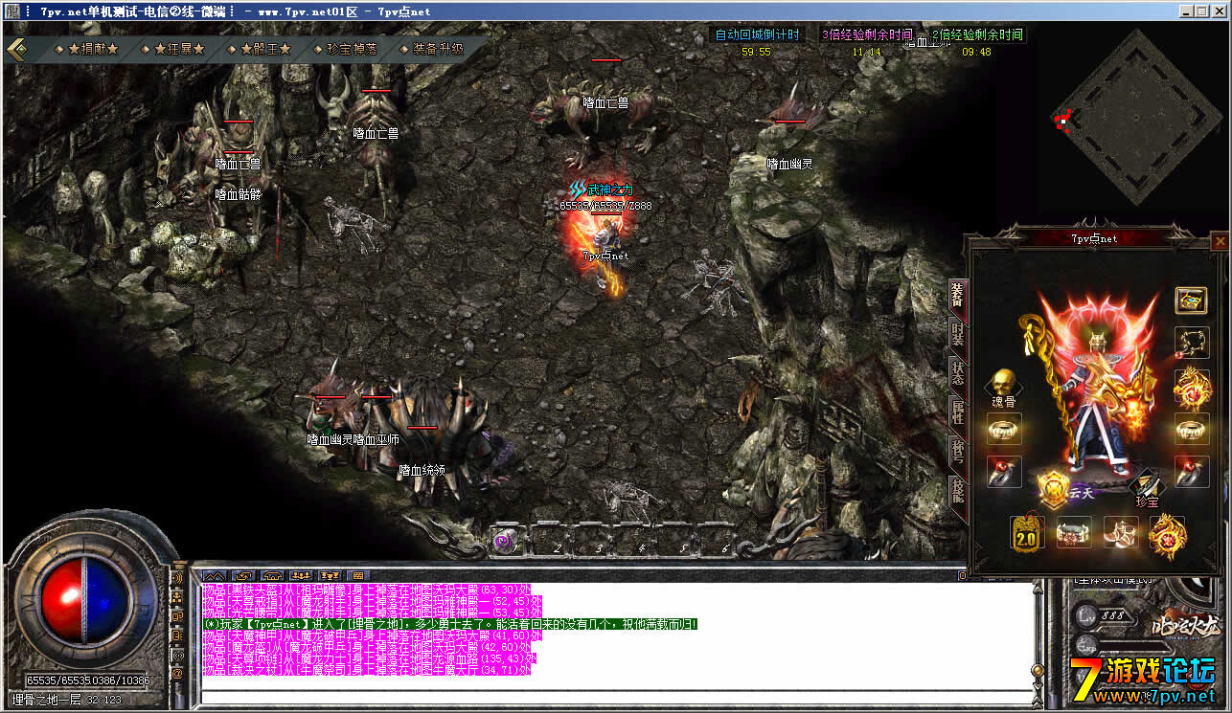Close the 7pv点net character panel
Image resolution: width=1232 pixels, height=713 pixels.
[x=1219, y=242]
